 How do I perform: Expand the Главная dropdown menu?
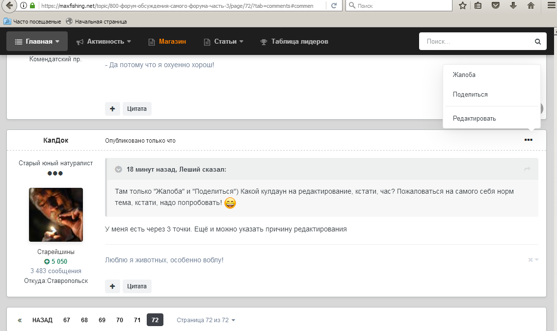tap(37, 42)
